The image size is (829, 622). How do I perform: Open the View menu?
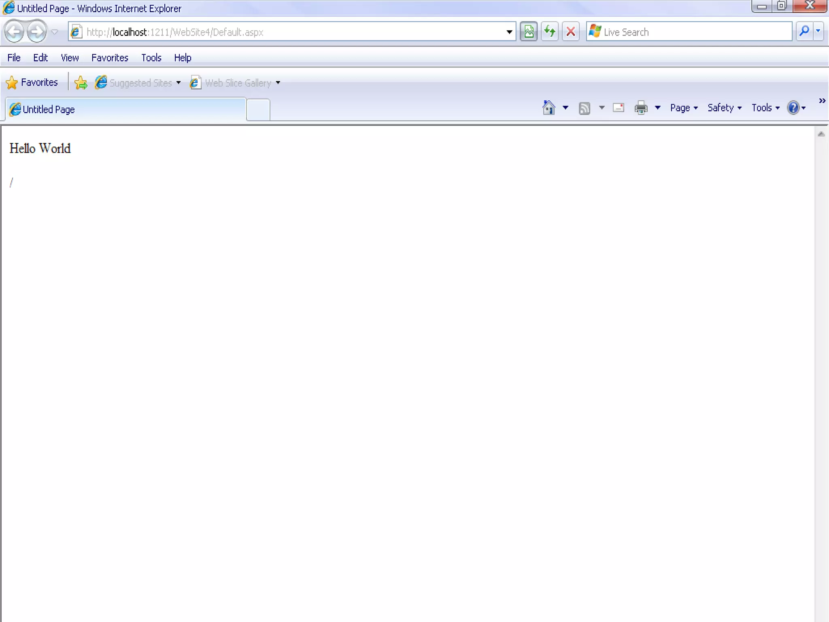pos(70,58)
